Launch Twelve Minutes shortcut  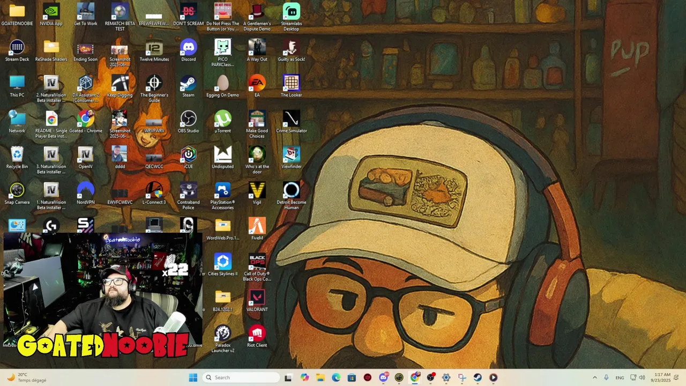(x=154, y=51)
